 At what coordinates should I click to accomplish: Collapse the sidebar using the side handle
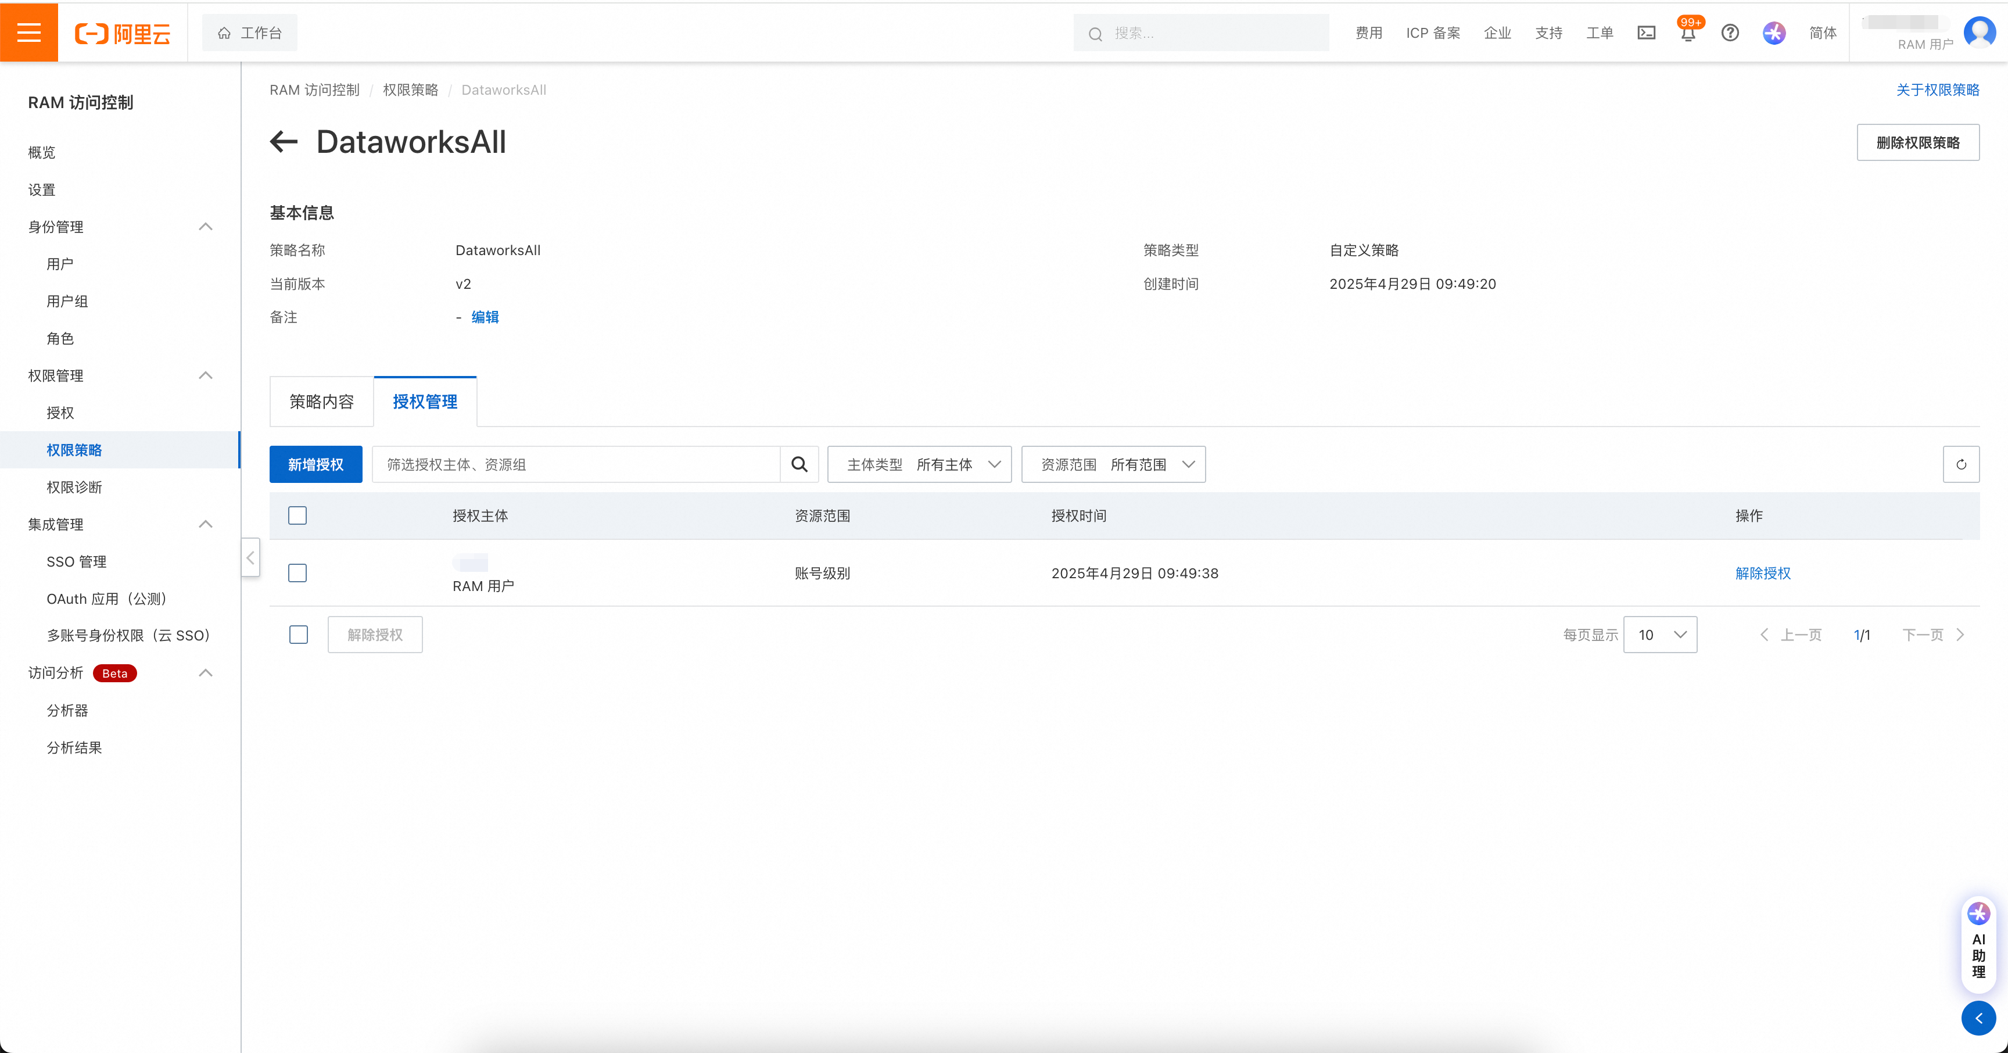coord(250,557)
